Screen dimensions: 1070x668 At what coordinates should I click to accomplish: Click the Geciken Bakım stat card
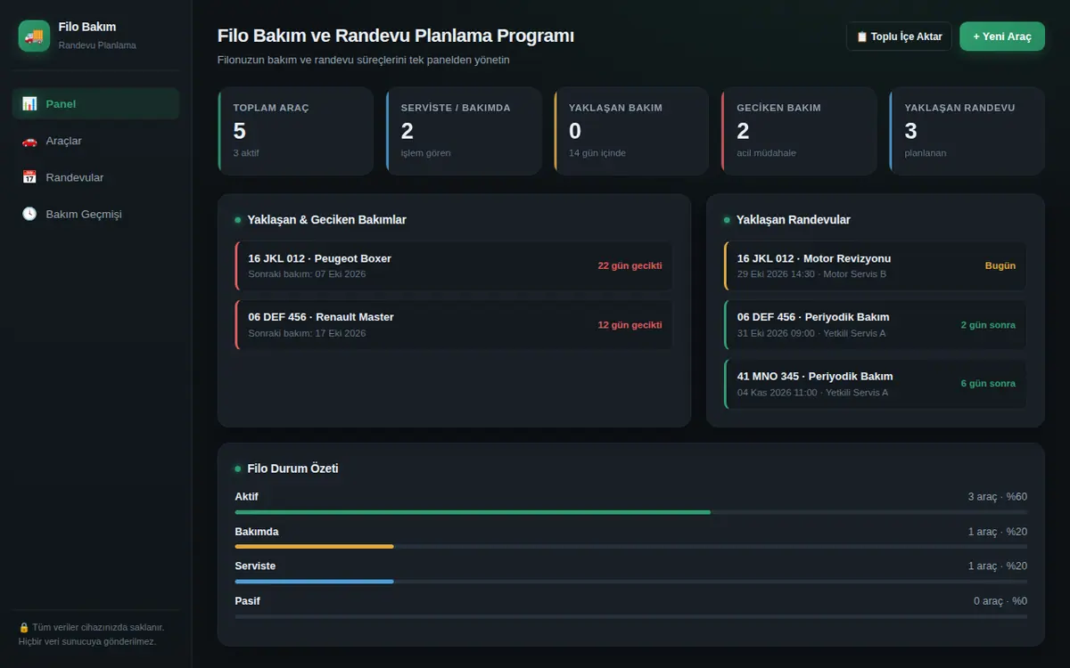coord(799,131)
